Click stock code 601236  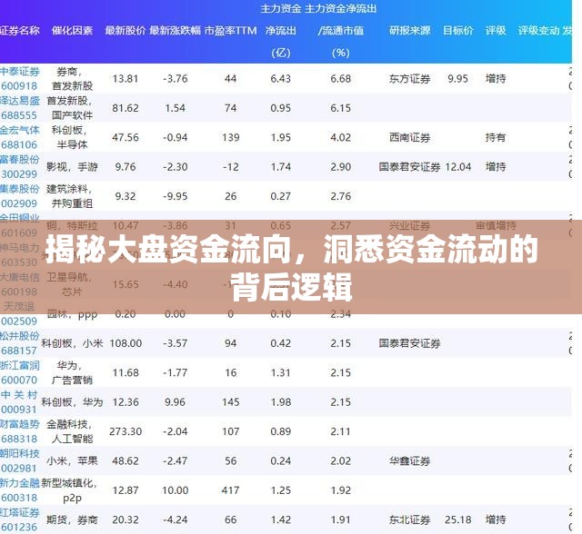coord(19,527)
